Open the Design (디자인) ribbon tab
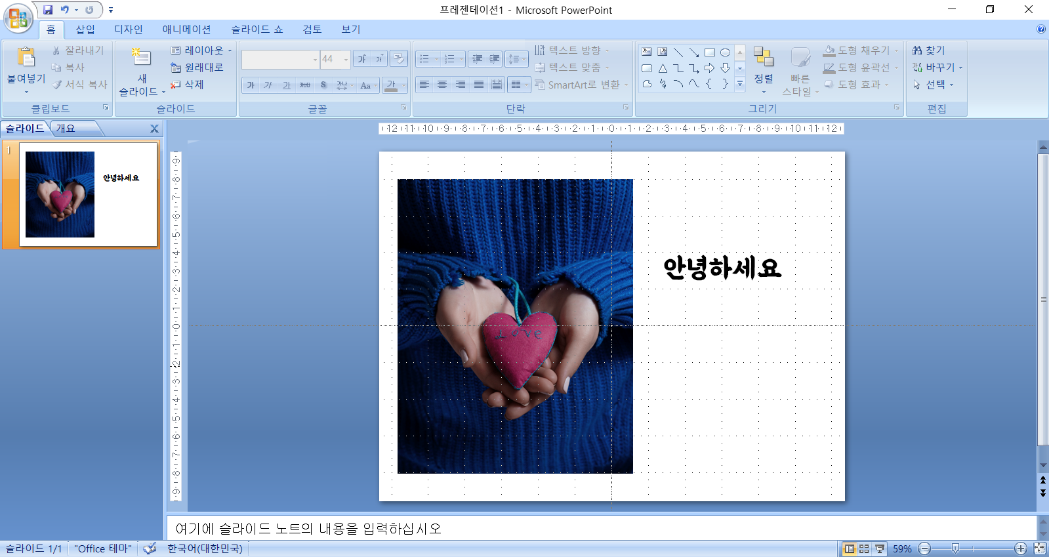The height and width of the screenshot is (557, 1049). coord(128,30)
